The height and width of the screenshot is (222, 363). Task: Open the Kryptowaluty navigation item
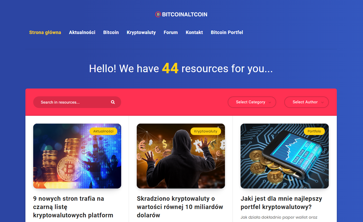point(141,32)
